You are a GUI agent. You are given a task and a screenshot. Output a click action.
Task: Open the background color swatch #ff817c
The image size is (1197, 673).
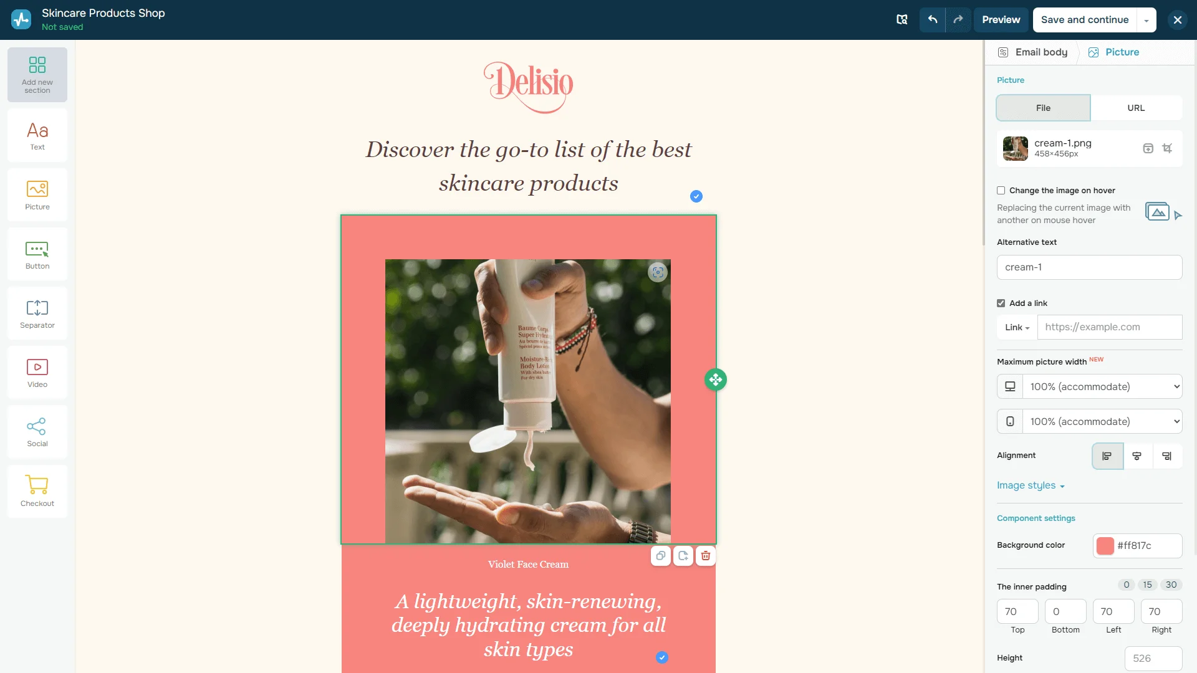click(x=1105, y=546)
